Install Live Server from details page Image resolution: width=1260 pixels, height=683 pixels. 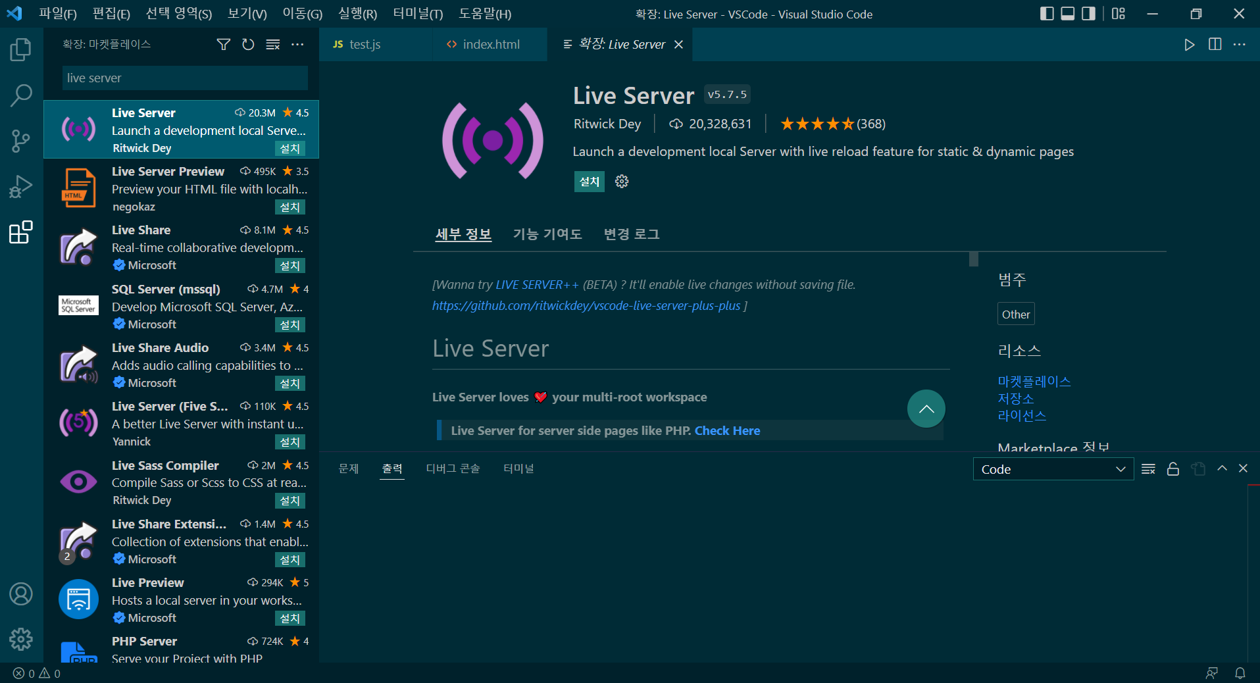coord(590,182)
